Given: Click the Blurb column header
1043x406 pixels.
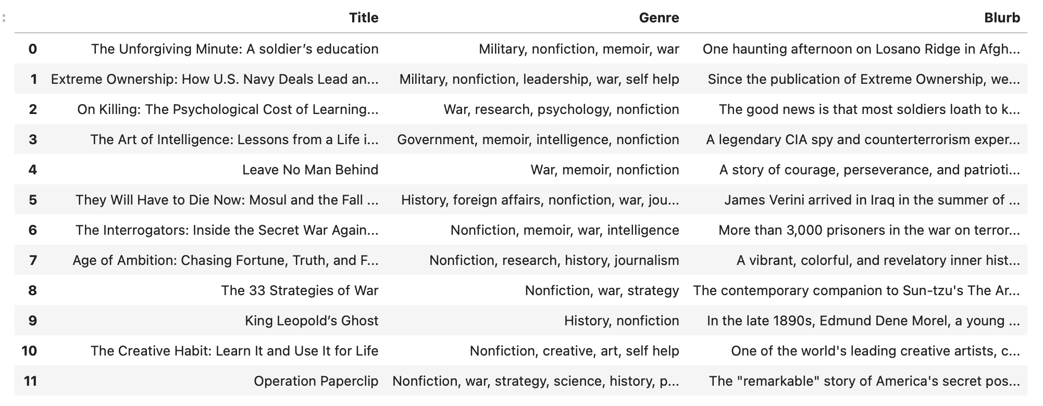Looking at the screenshot, I should (1001, 18).
